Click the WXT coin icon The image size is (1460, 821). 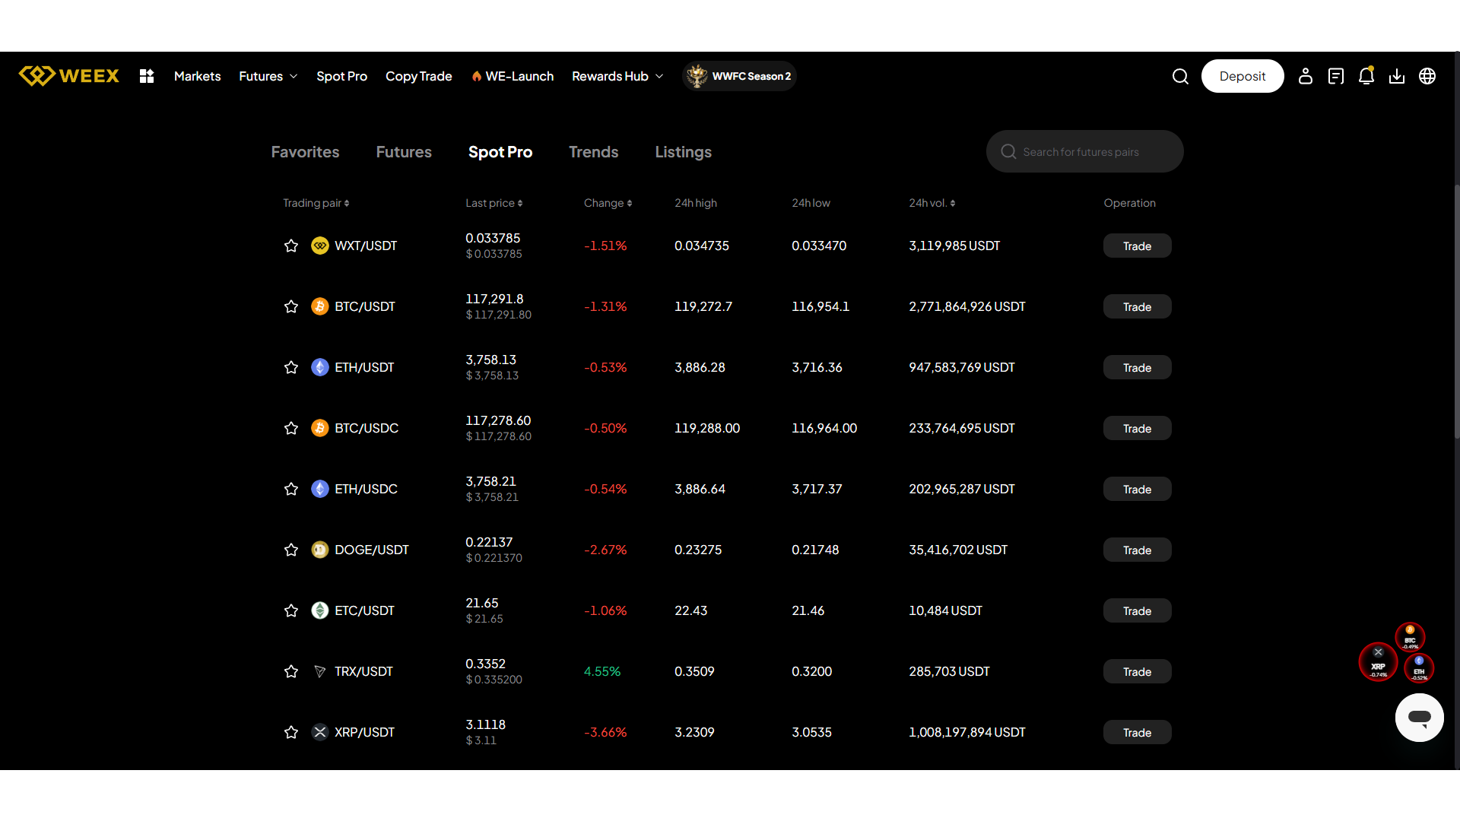[x=320, y=246]
